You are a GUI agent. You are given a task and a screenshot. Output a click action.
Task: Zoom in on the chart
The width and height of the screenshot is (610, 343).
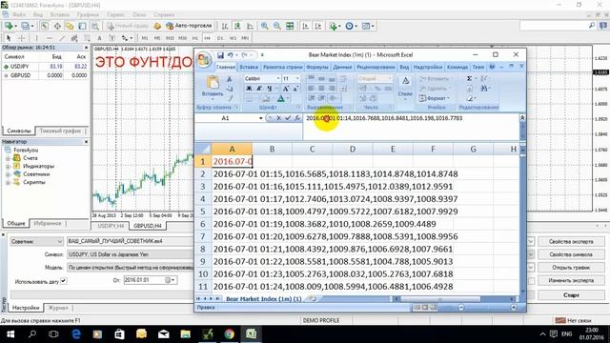[265, 26]
